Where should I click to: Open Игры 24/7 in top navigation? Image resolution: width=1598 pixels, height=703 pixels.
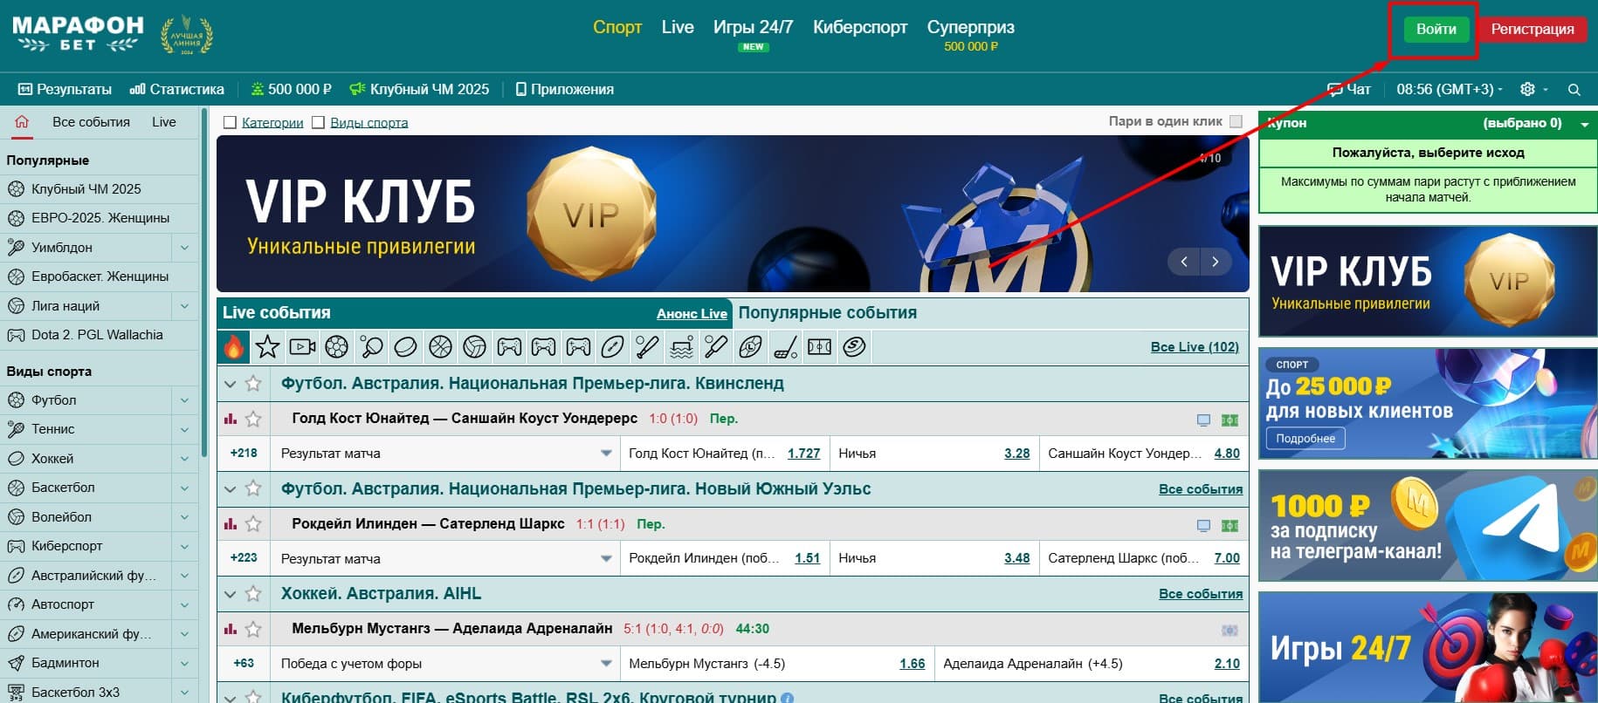click(753, 27)
